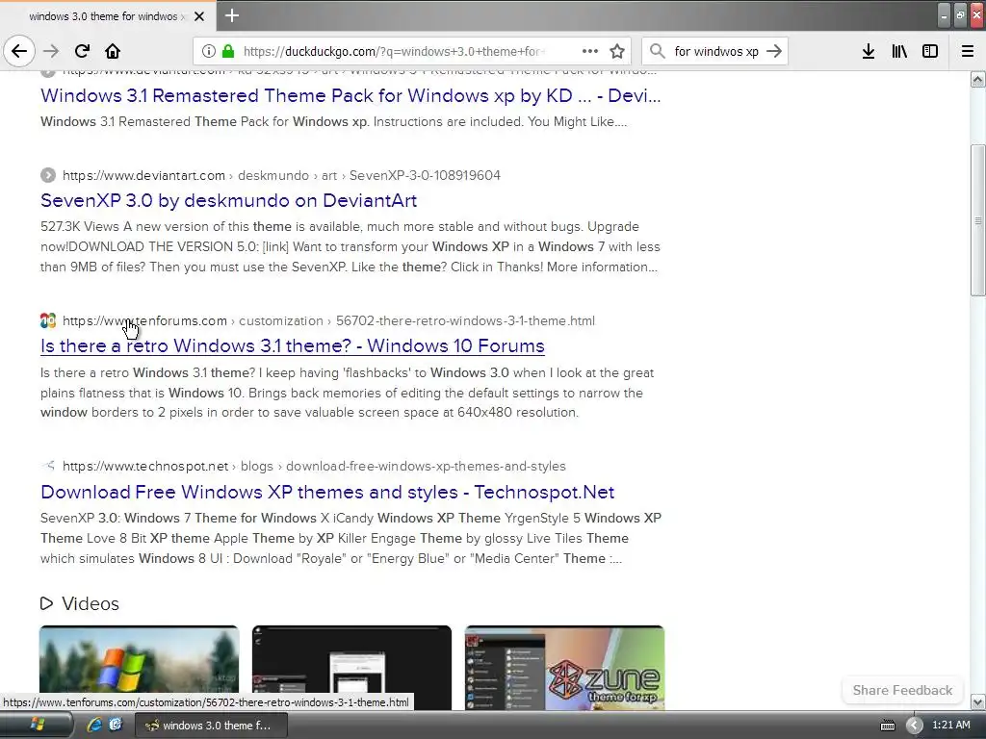
Task: Open the Firefox home page
Action: tap(113, 51)
